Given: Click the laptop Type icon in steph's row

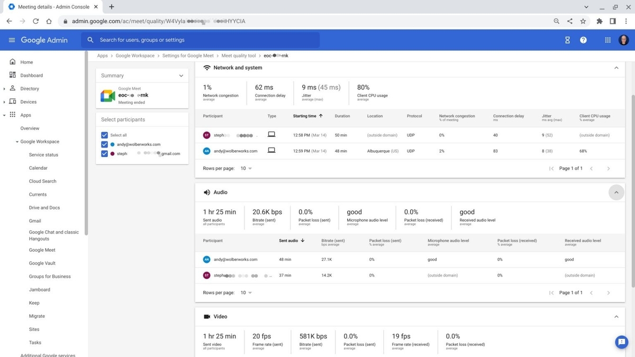Looking at the screenshot, I should (x=271, y=134).
